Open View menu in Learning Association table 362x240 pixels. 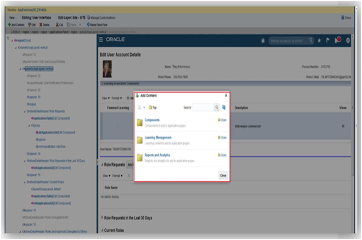coord(106,98)
